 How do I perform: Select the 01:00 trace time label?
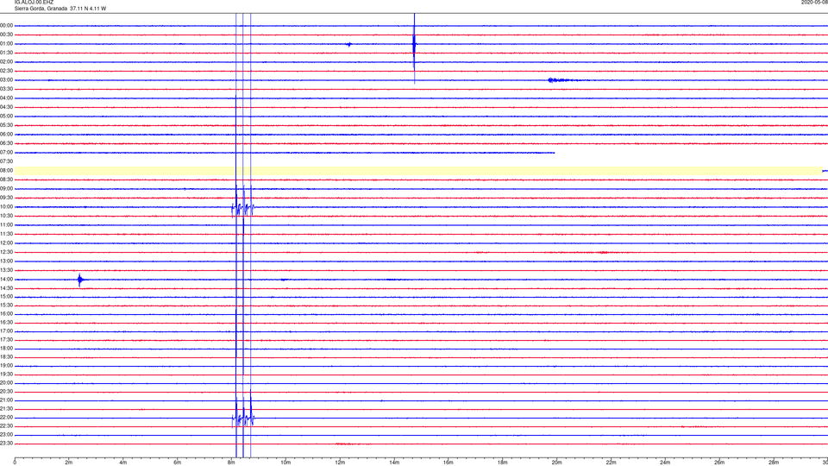tap(6, 44)
